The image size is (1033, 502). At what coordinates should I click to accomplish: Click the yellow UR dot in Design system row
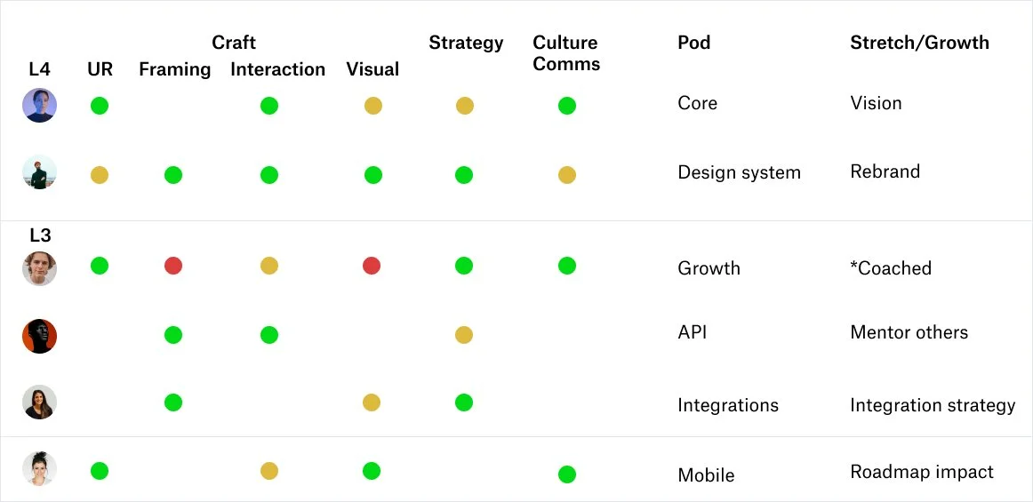[100, 175]
